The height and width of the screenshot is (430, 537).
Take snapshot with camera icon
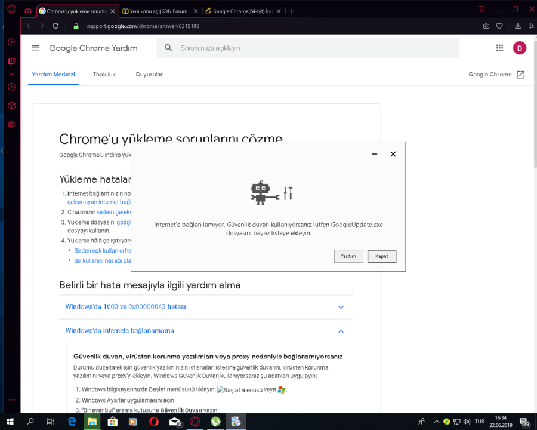point(486,26)
